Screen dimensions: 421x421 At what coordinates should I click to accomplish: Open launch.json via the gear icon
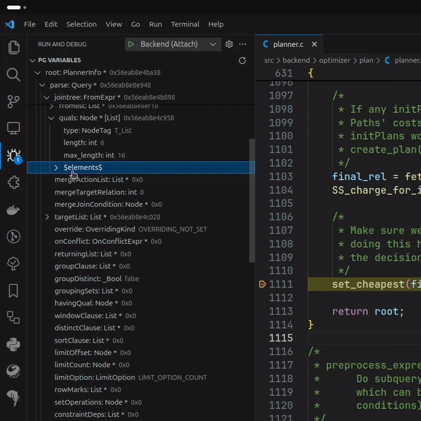coord(229,44)
